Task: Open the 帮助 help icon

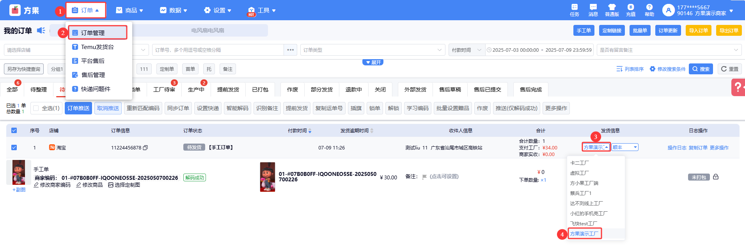Action: [x=649, y=10]
